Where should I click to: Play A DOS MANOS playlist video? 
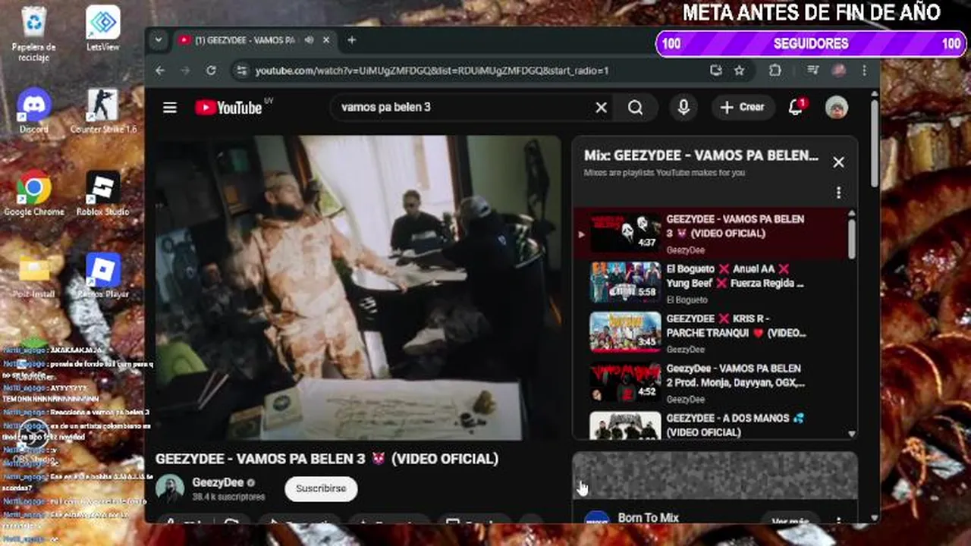pyautogui.click(x=712, y=425)
